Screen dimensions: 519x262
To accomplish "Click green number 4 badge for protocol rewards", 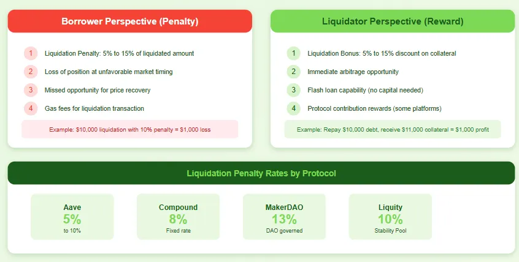I will pos(294,108).
